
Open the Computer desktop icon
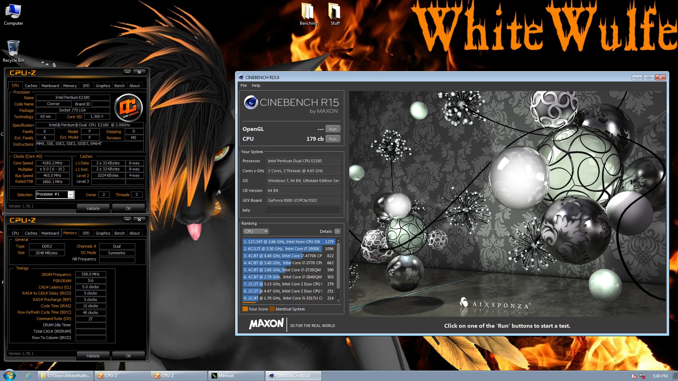click(x=13, y=15)
